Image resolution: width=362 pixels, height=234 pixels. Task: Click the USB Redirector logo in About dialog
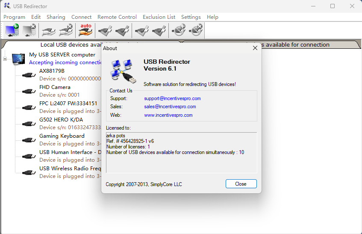coord(123,71)
